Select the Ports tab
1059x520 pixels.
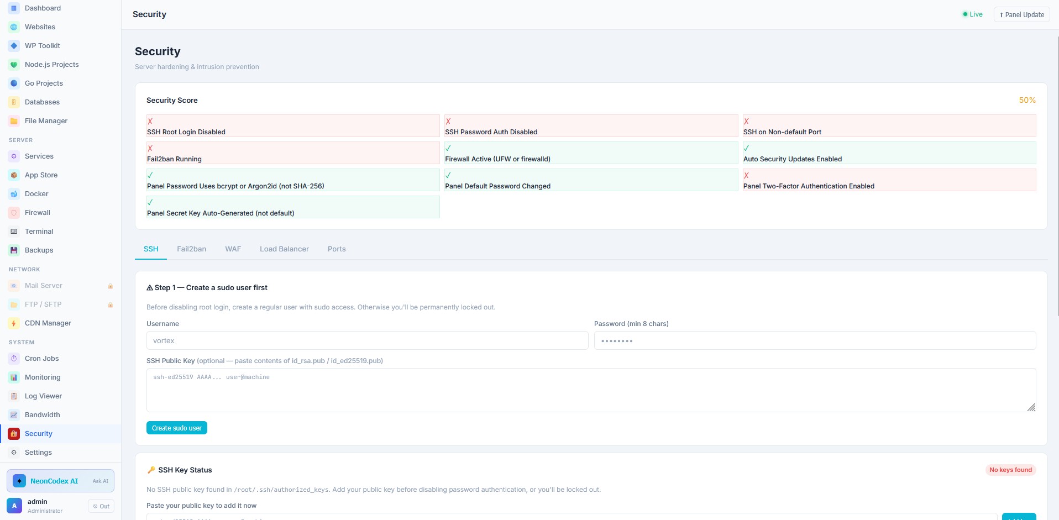pyautogui.click(x=337, y=249)
